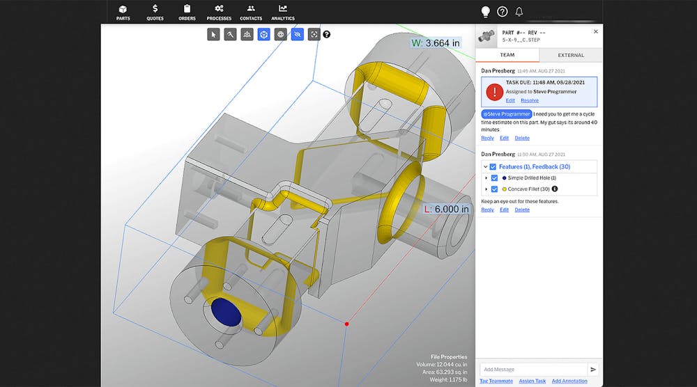Edit the assigned task due 08/28/2021
Screen dimensions: 697x387
click(510, 100)
